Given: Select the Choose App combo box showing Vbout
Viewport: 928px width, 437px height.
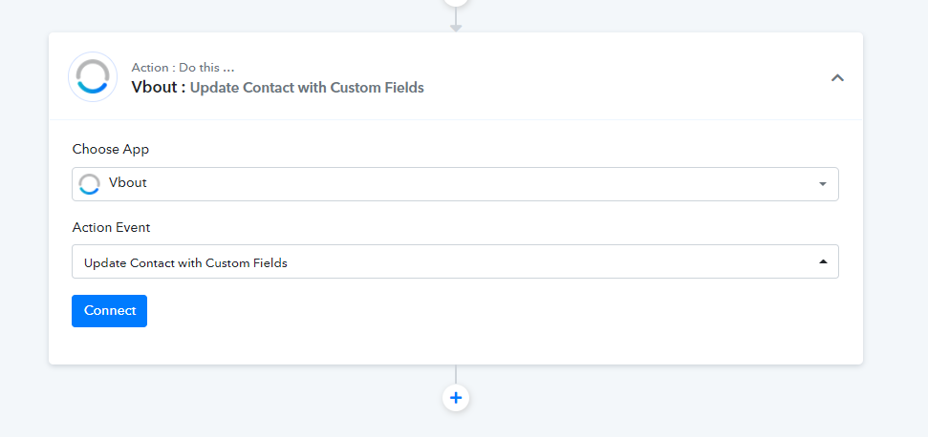Looking at the screenshot, I should 455,184.
